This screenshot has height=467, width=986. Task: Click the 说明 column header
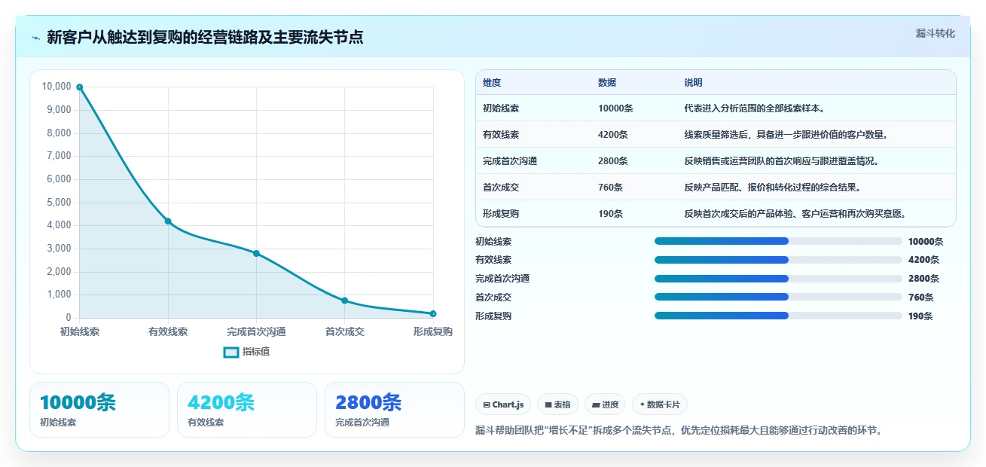click(x=693, y=83)
